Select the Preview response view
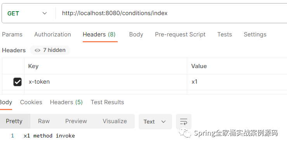The image size is (287, 146). (x=76, y=121)
